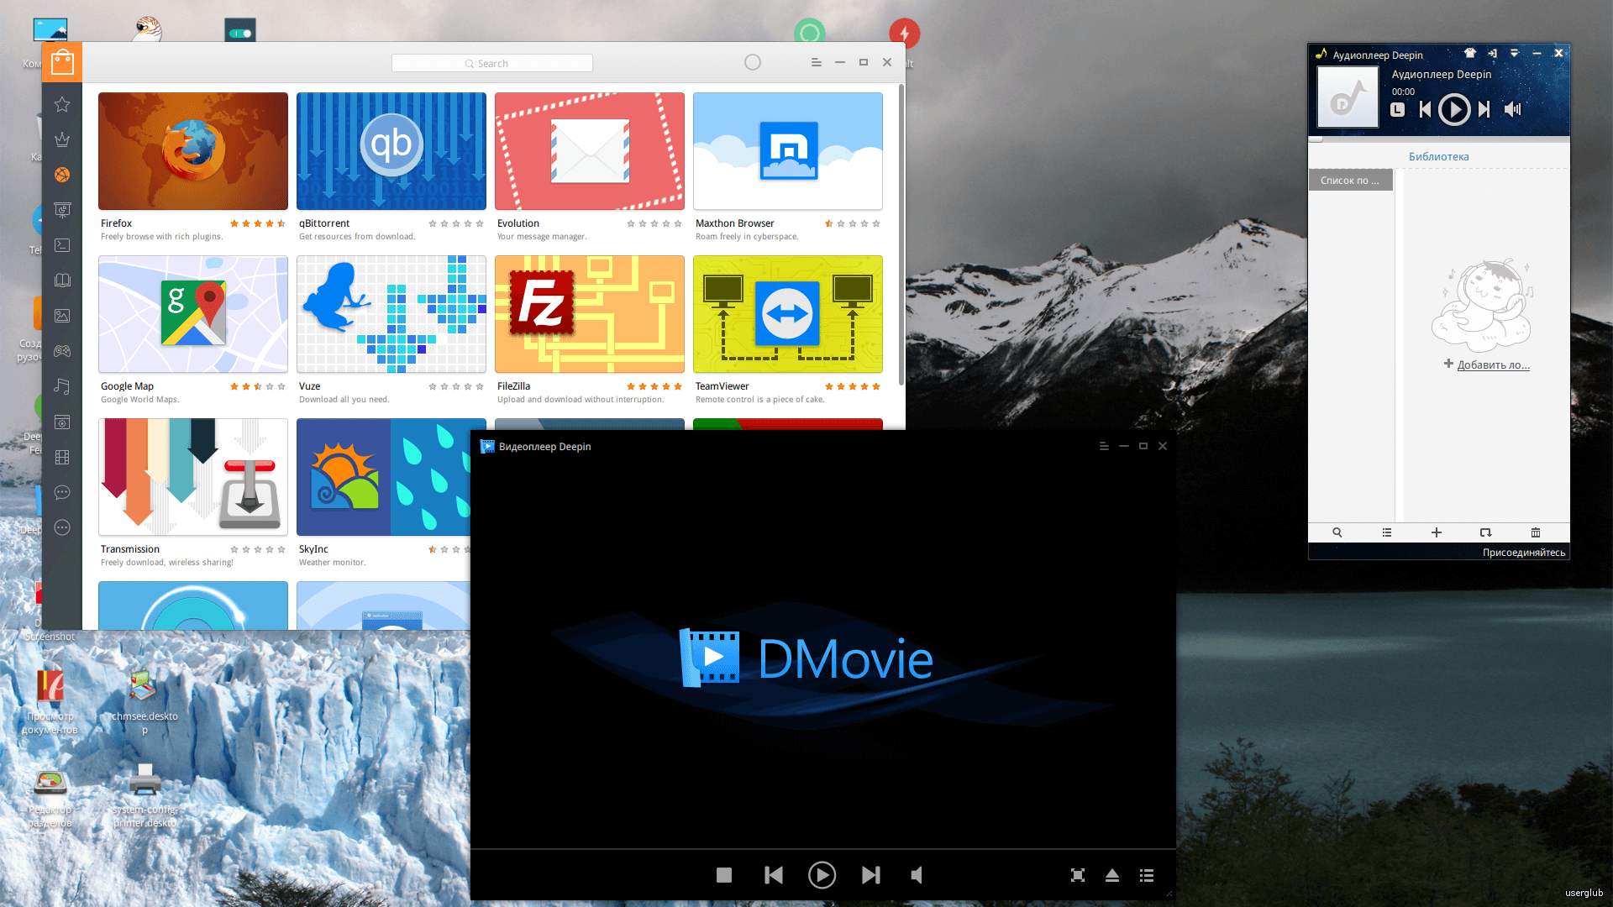Toggle the lyrics L button in audio player
The image size is (1613, 907).
[x=1397, y=109]
